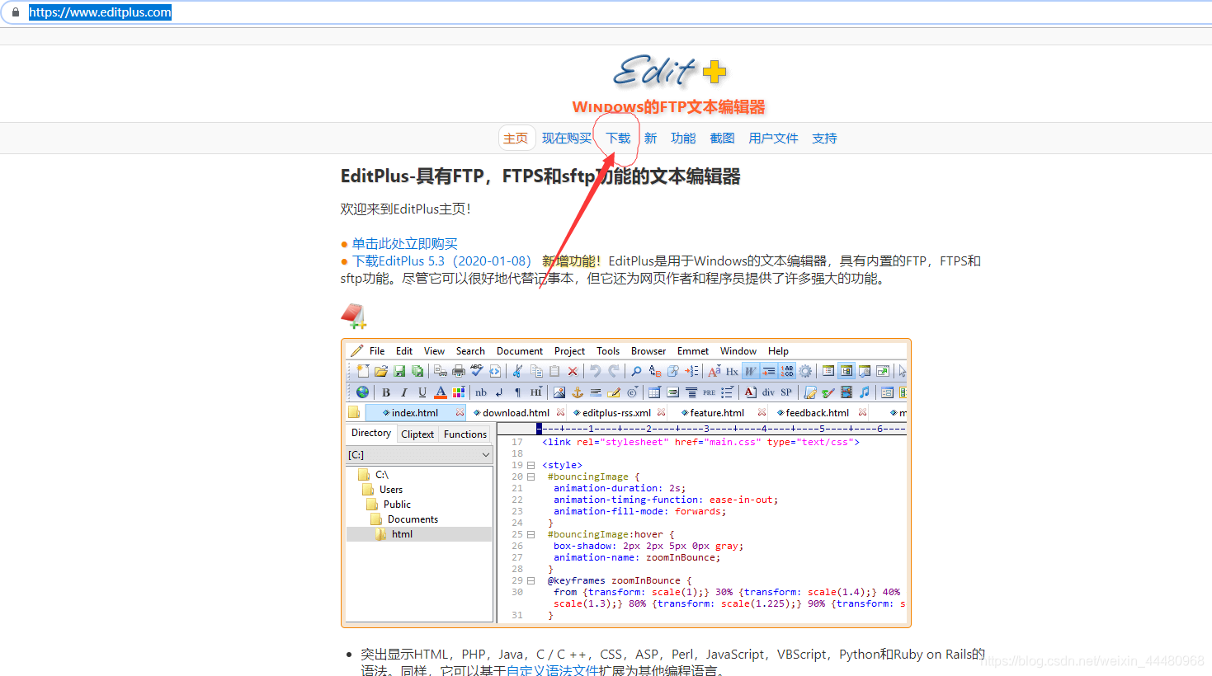Click the ABC spell check icon
This screenshot has height=676, width=1212.
click(477, 370)
